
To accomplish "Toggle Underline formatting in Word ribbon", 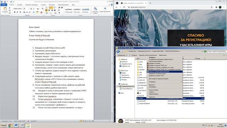I will click(20, 12).
